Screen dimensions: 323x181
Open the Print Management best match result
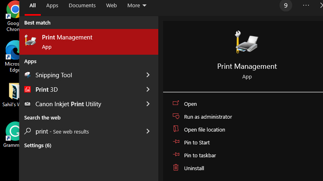point(89,42)
